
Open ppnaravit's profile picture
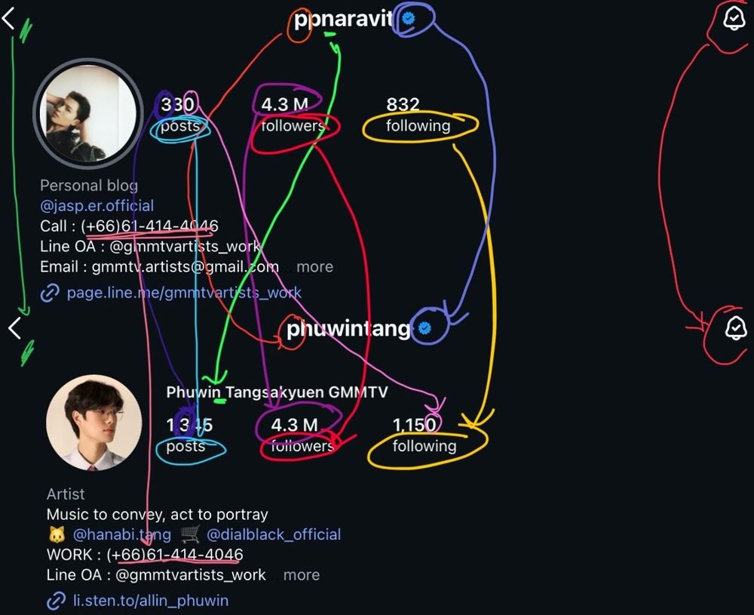(x=88, y=113)
